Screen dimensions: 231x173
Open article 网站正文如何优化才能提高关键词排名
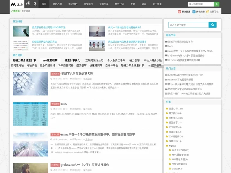[x=127, y=42]
